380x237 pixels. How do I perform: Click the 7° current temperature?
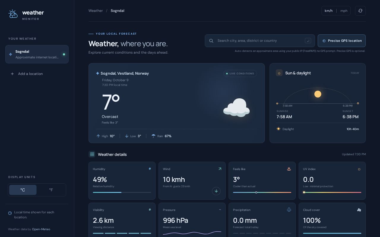pyautogui.click(x=111, y=102)
